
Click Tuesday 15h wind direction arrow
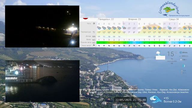154,46
